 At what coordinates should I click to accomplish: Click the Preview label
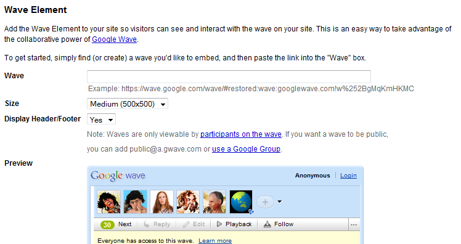[x=18, y=163]
